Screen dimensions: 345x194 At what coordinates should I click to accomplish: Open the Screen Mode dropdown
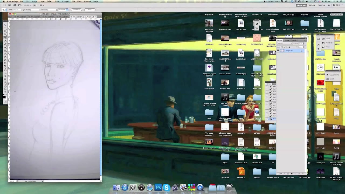point(42,5)
